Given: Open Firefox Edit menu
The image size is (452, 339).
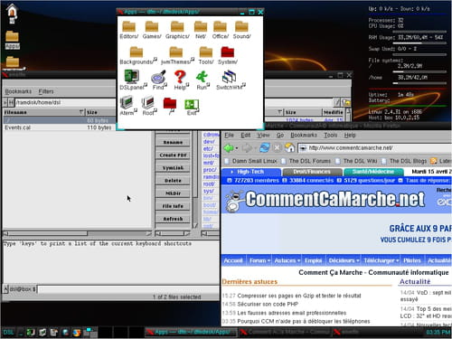Looking at the screenshot, I should (245, 135).
